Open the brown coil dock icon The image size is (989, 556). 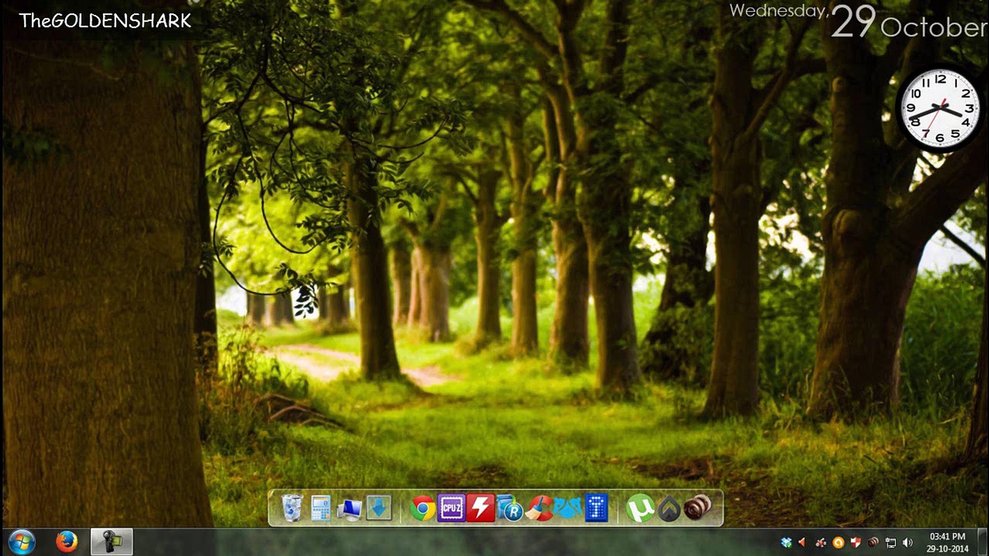697,507
